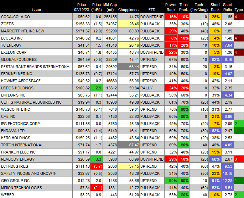Select TRITON INTERNATIONAL issue name
Screen dimensions: 244x198
[x=22, y=145]
